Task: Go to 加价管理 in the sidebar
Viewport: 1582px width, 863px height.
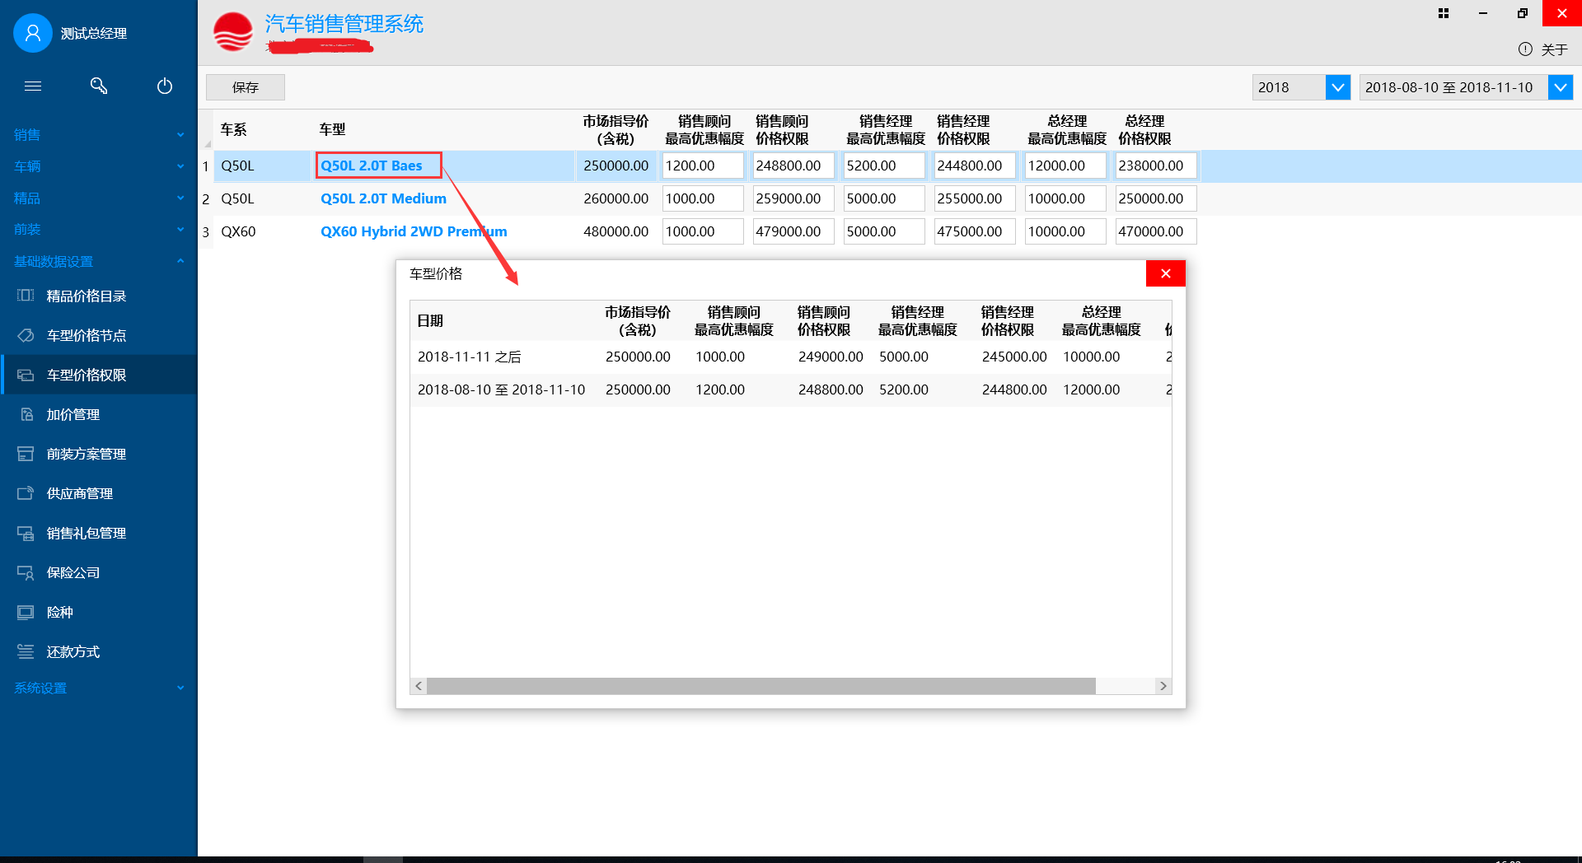Action: 73,415
